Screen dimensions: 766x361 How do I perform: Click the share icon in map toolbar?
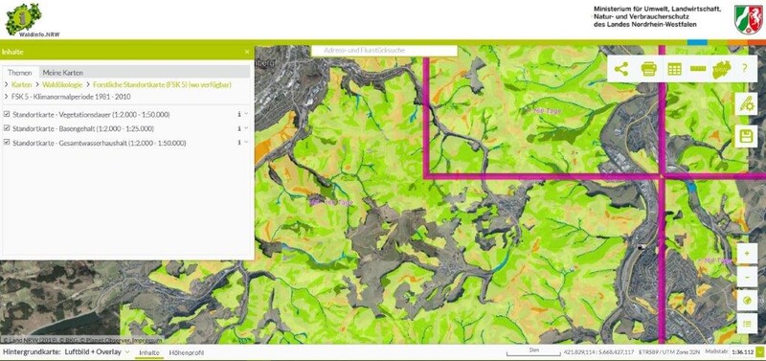(620, 69)
